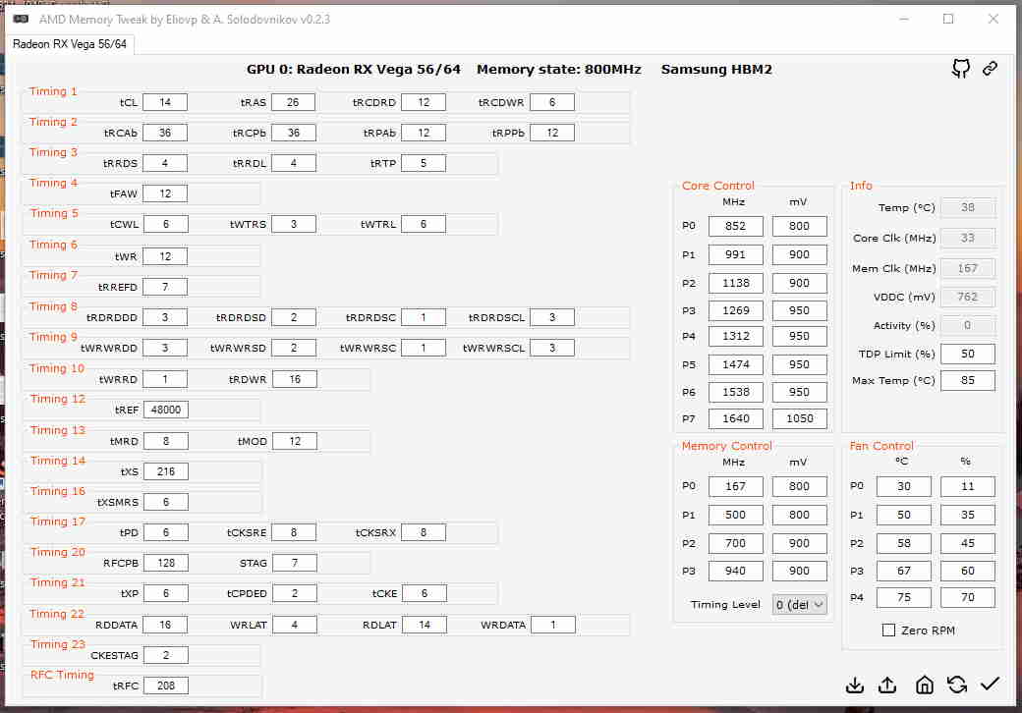Click the apply checkmark icon
The image size is (1022, 713).
991,684
